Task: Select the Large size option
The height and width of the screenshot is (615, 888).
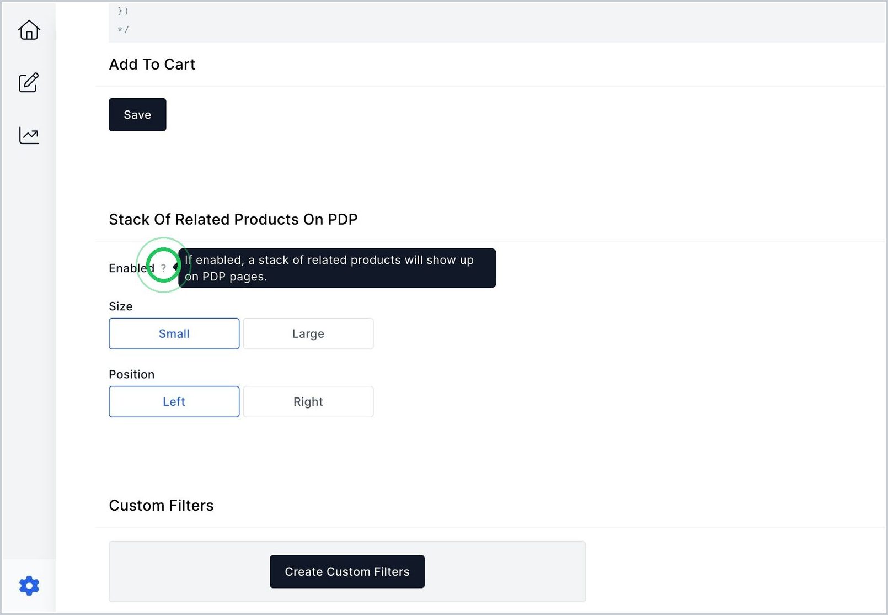Action: pos(308,333)
